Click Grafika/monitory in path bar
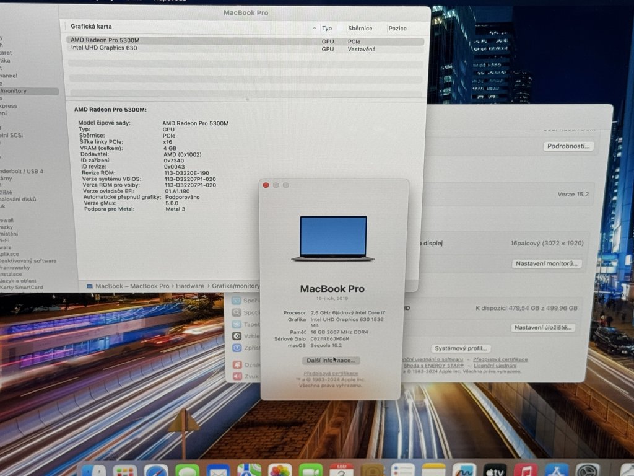This screenshot has height=476, width=634. (x=236, y=286)
